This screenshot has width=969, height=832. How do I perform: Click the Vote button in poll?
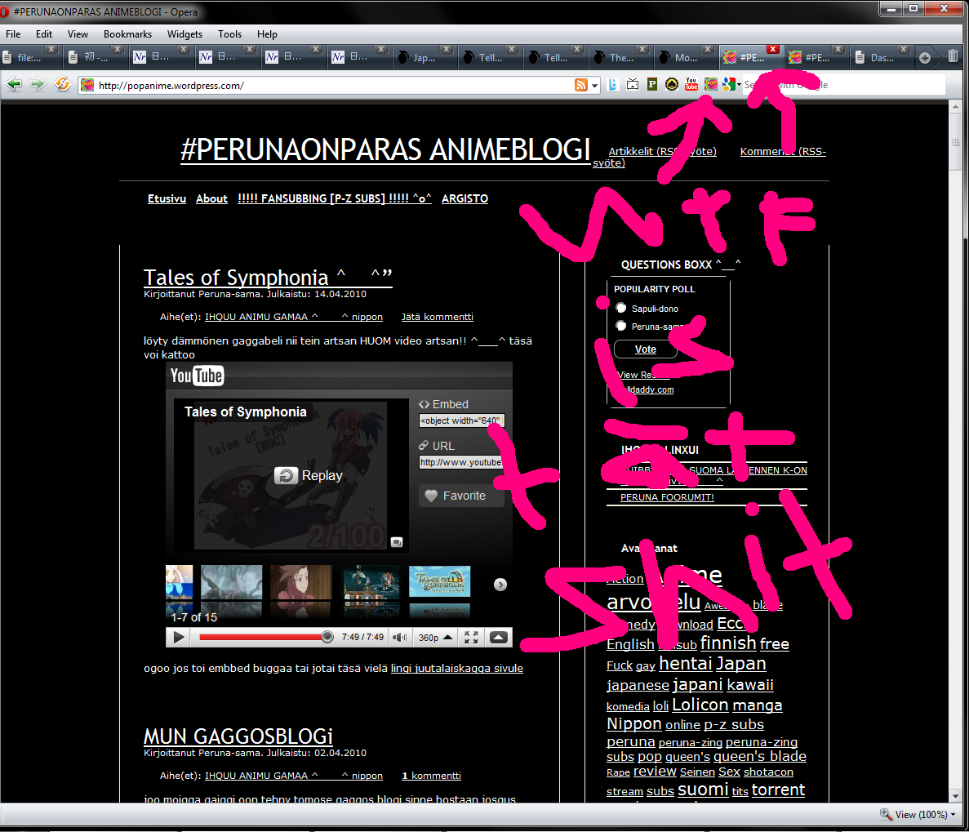(645, 349)
